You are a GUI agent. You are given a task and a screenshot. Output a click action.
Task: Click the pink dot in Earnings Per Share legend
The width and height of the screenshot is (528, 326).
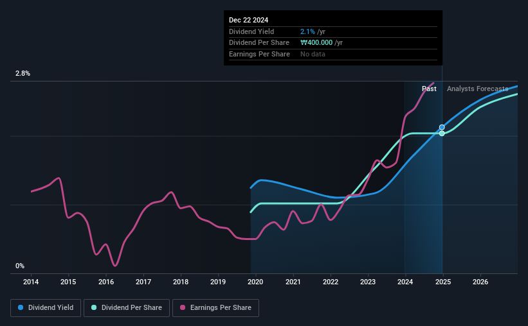183,307
